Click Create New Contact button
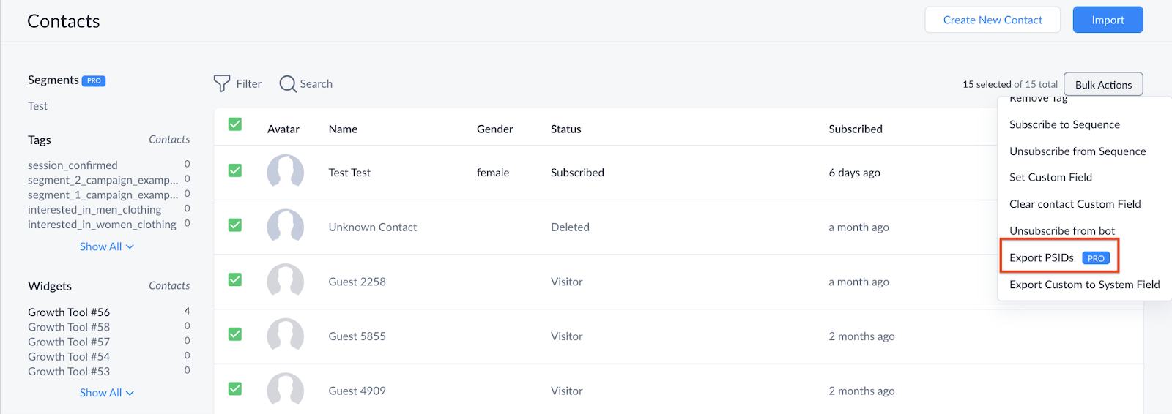1172x414 pixels. point(993,20)
